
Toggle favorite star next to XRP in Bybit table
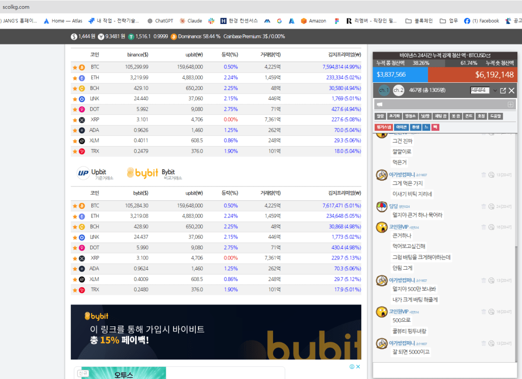click(75, 258)
